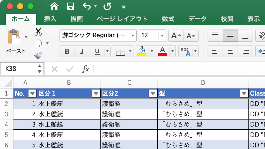Apply the yellow fill color
This screenshot has width=265, height=149.
tap(142, 51)
